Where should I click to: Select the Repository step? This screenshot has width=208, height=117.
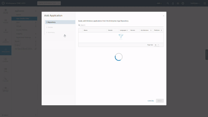pos(51,22)
